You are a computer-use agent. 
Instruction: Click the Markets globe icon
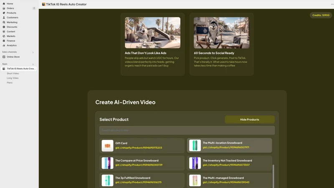click(x=4, y=36)
